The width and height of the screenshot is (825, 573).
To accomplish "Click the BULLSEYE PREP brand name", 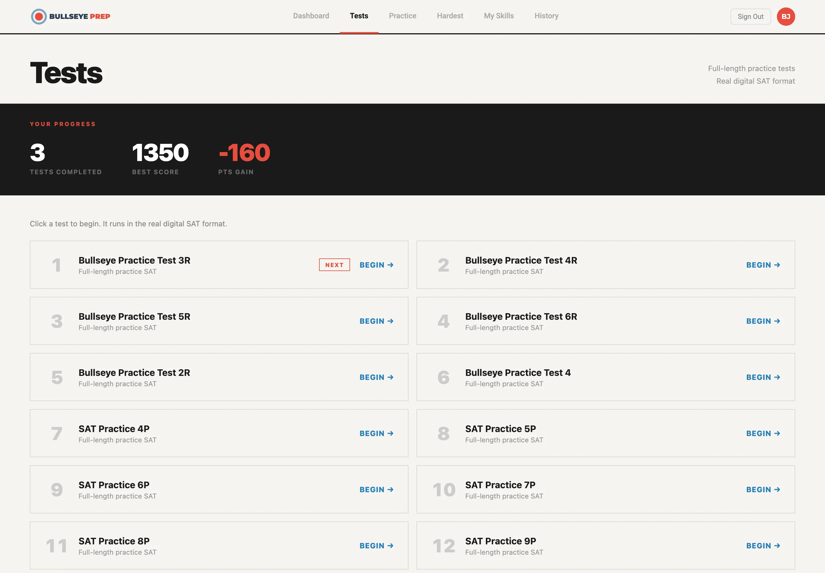I will [80, 17].
